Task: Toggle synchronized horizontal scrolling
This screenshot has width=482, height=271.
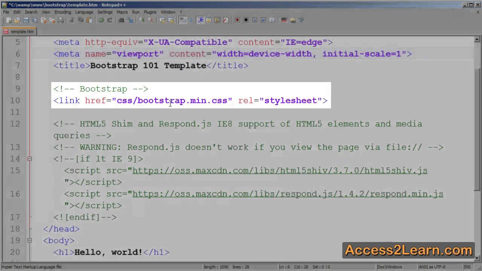Action: (171, 20)
